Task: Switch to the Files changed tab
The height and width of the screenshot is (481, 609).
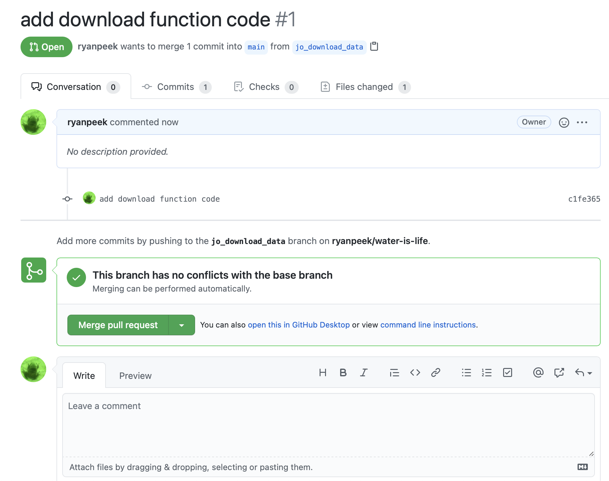Action: tap(365, 87)
